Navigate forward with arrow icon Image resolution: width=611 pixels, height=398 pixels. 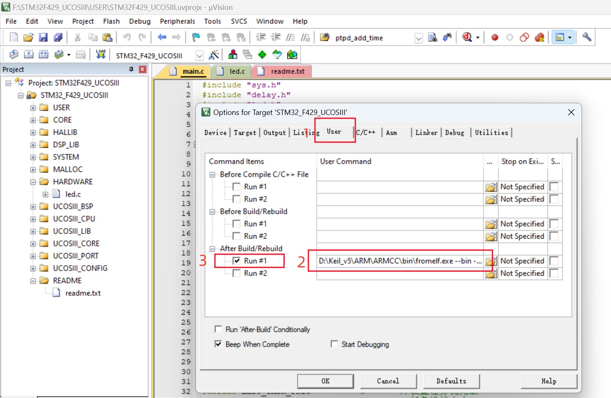click(177, 37)
